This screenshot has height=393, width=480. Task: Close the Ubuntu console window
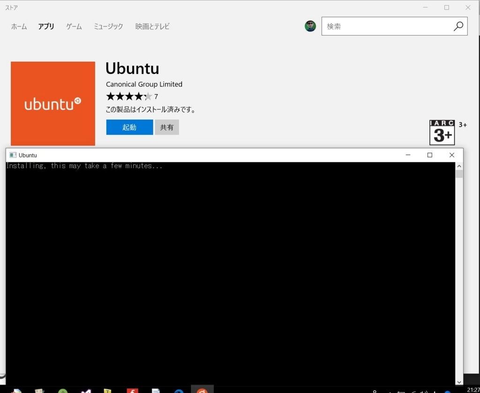tap(452, 155)
